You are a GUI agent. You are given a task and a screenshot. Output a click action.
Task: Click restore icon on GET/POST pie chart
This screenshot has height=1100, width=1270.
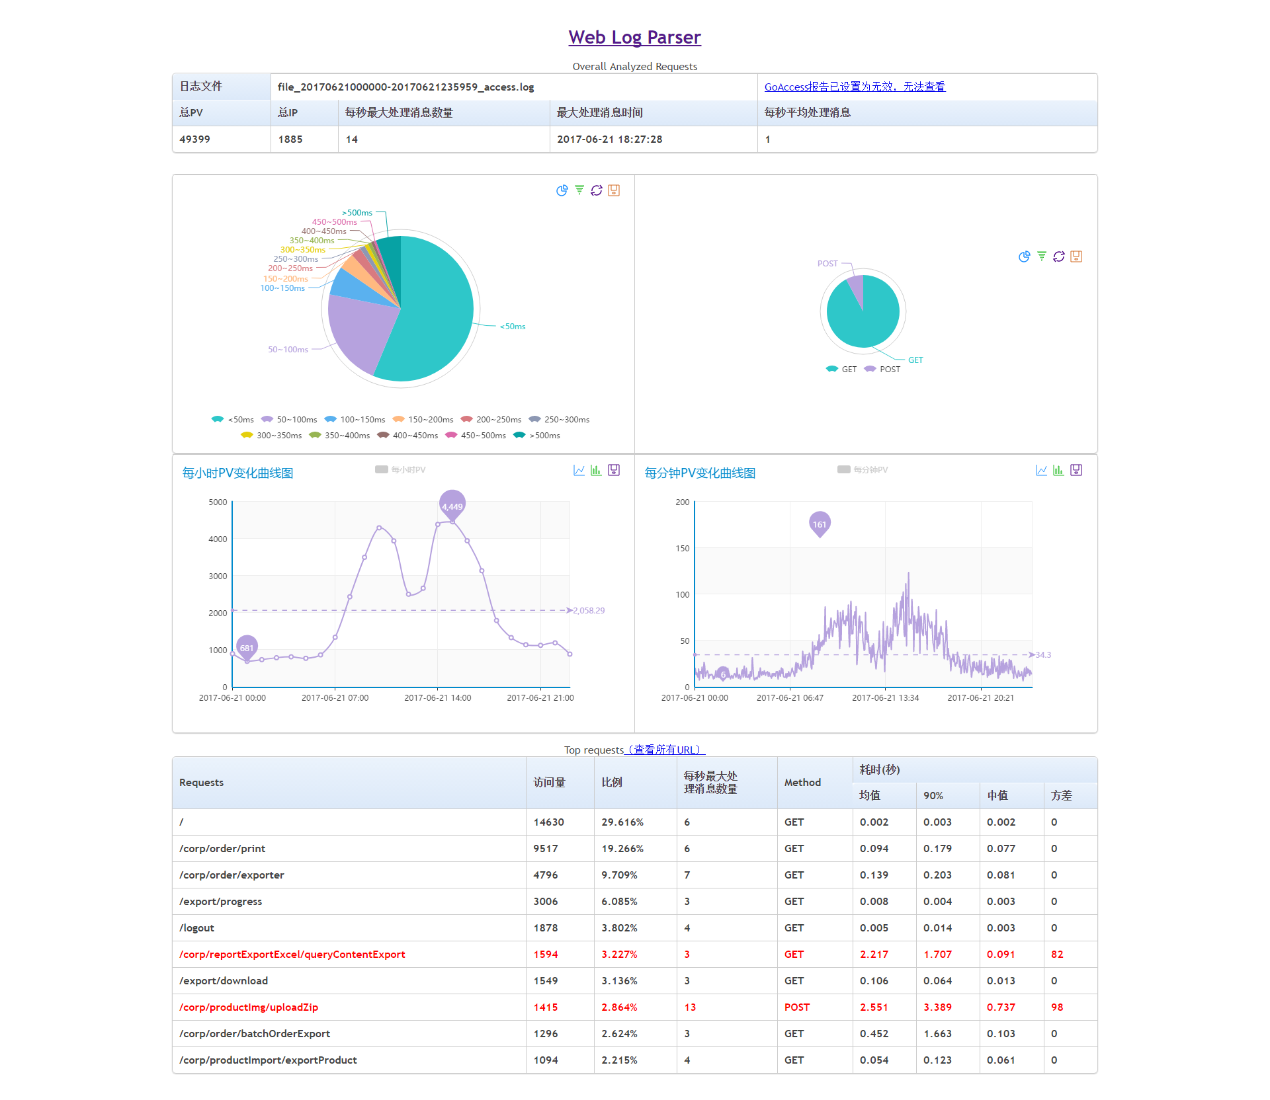click(1058, 256)
